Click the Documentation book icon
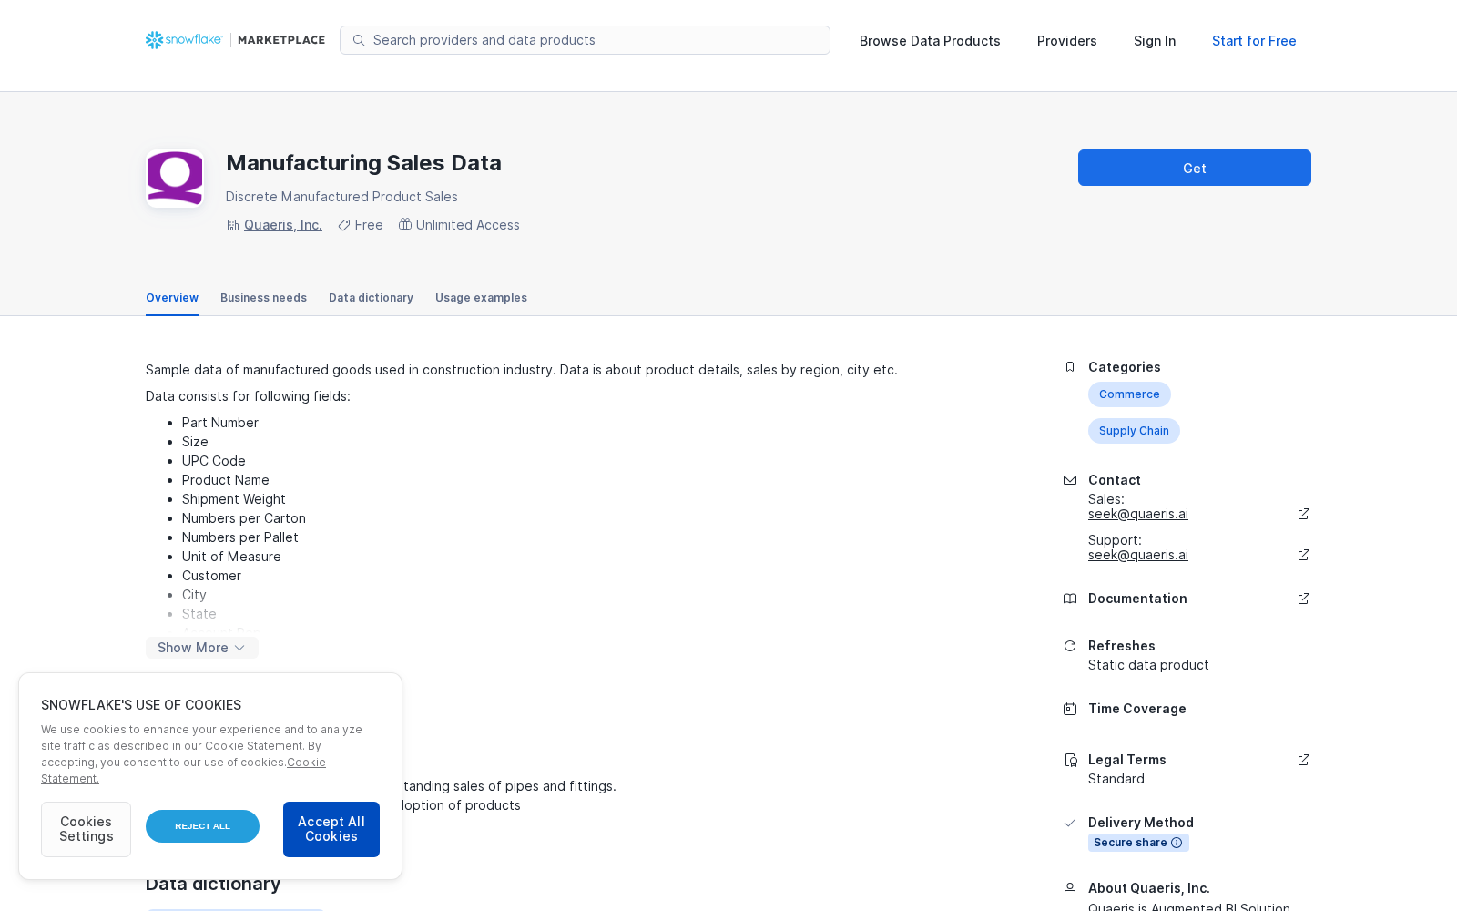 tap(1070, 599)
